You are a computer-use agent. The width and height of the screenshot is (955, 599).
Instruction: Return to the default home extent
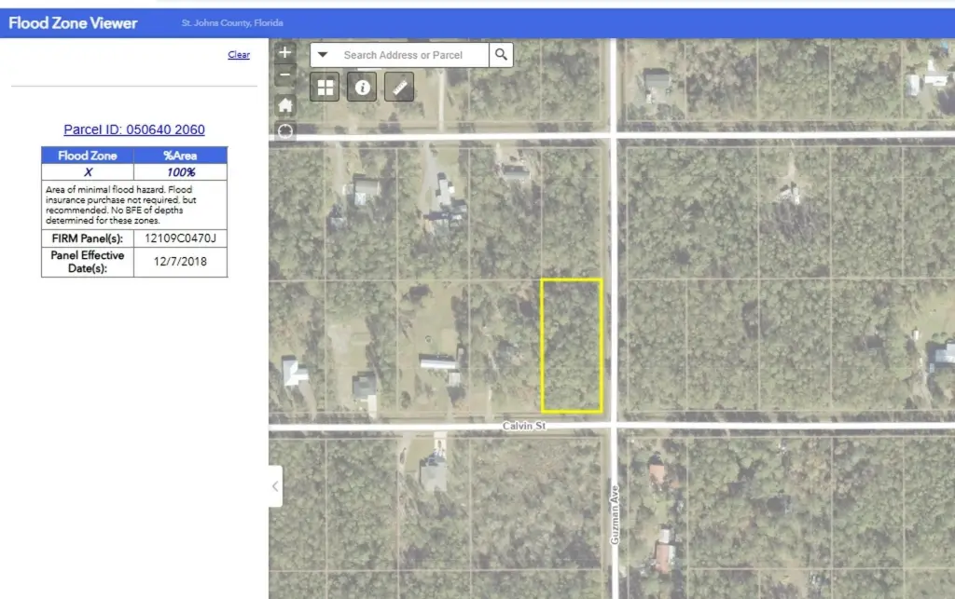[x=285, y=104]
